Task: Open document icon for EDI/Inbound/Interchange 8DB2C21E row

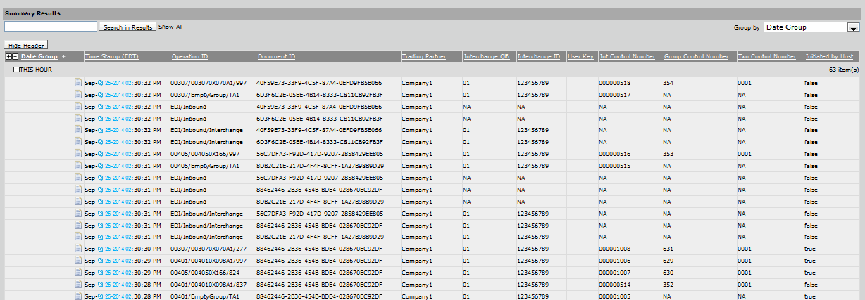Action: (78, 237)
